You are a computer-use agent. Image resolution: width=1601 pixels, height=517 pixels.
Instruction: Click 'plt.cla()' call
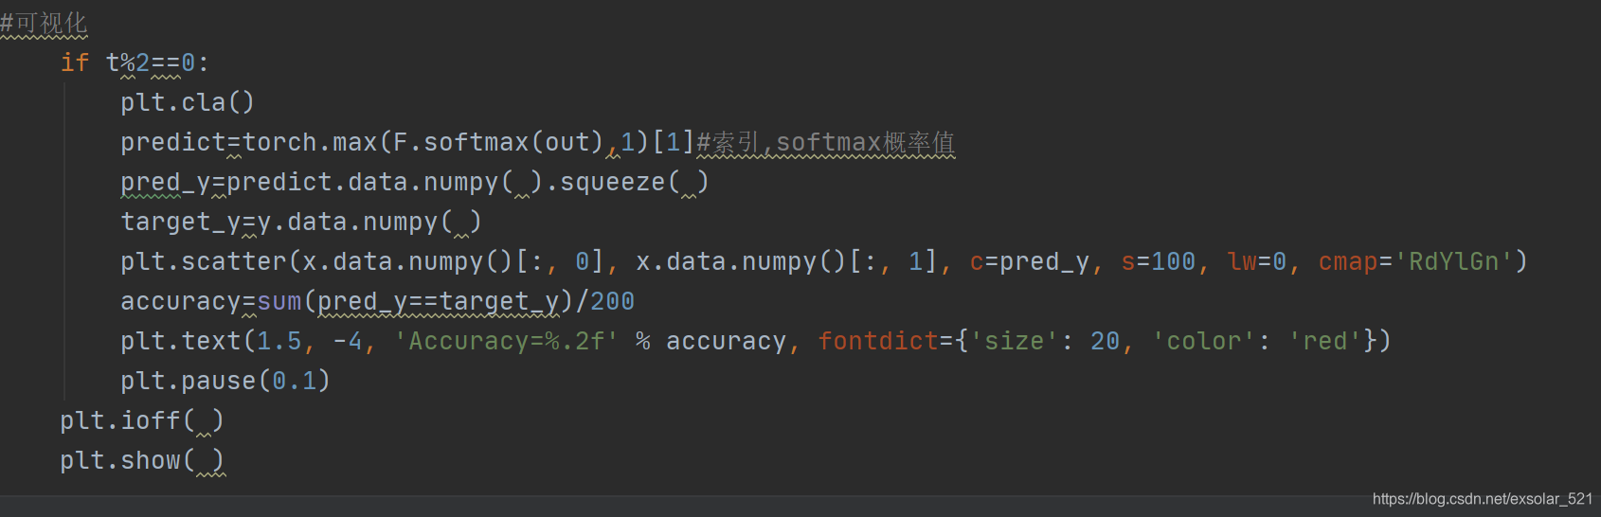tap(188, 102)
